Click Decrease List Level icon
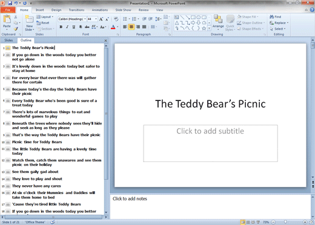 tap(144, 19)
